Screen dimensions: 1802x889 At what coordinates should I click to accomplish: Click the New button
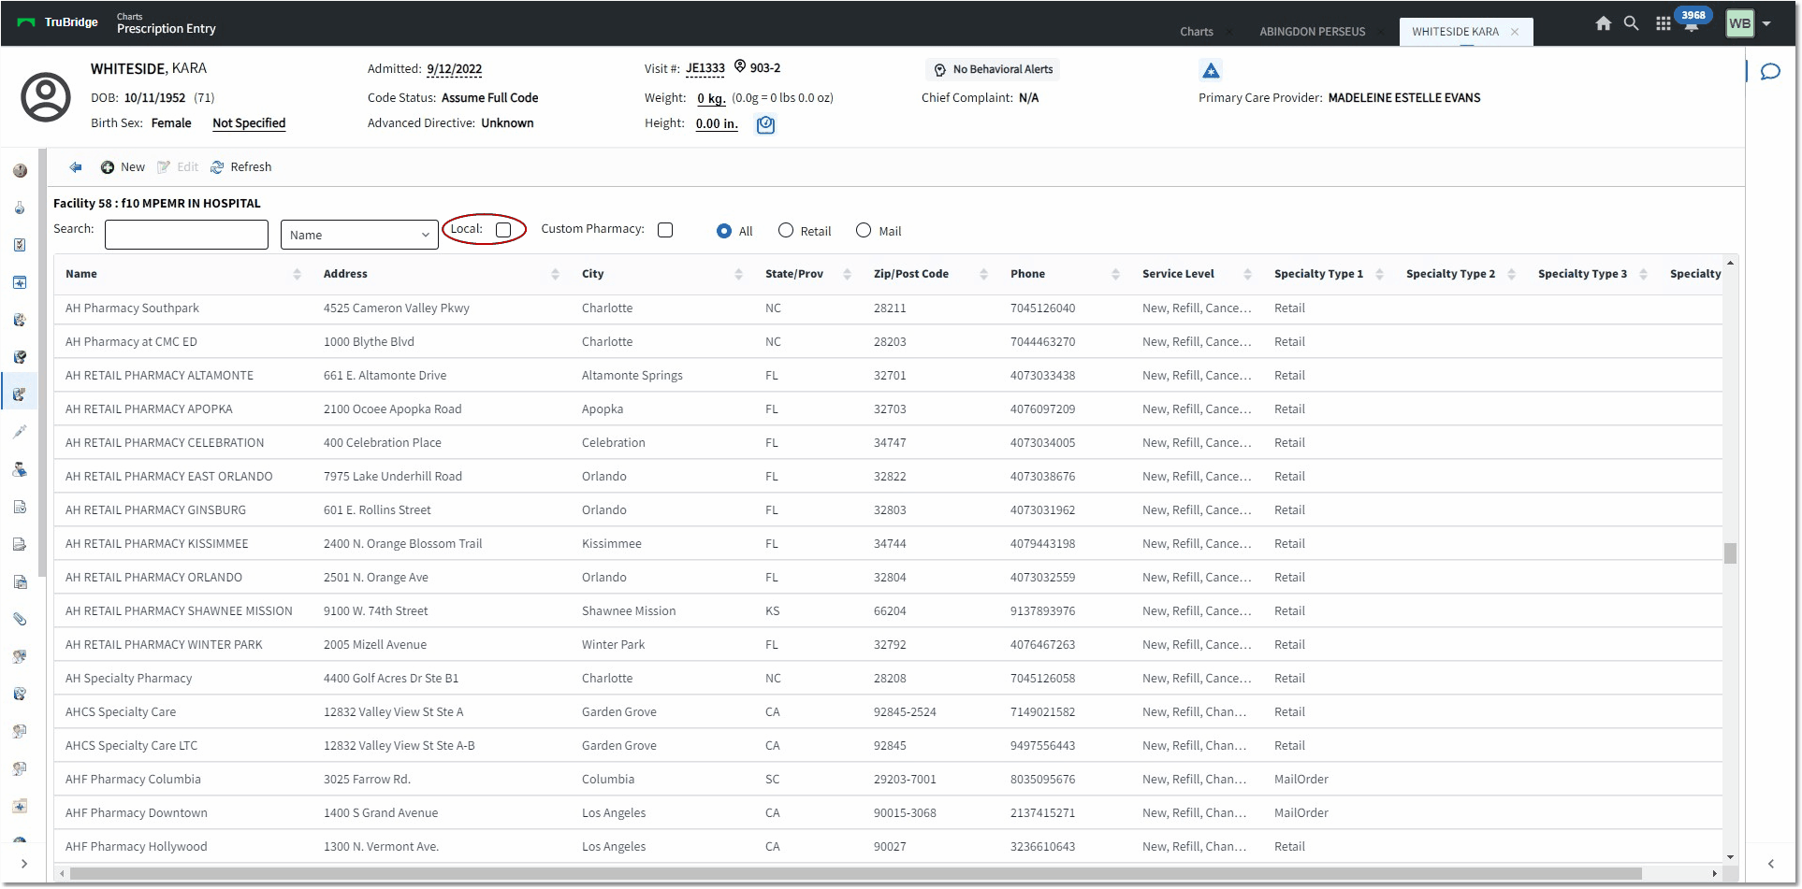123,167
